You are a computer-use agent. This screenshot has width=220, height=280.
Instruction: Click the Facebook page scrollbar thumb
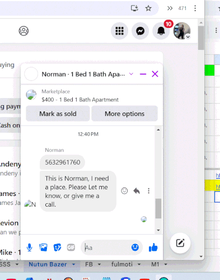[x=201, y=38]
